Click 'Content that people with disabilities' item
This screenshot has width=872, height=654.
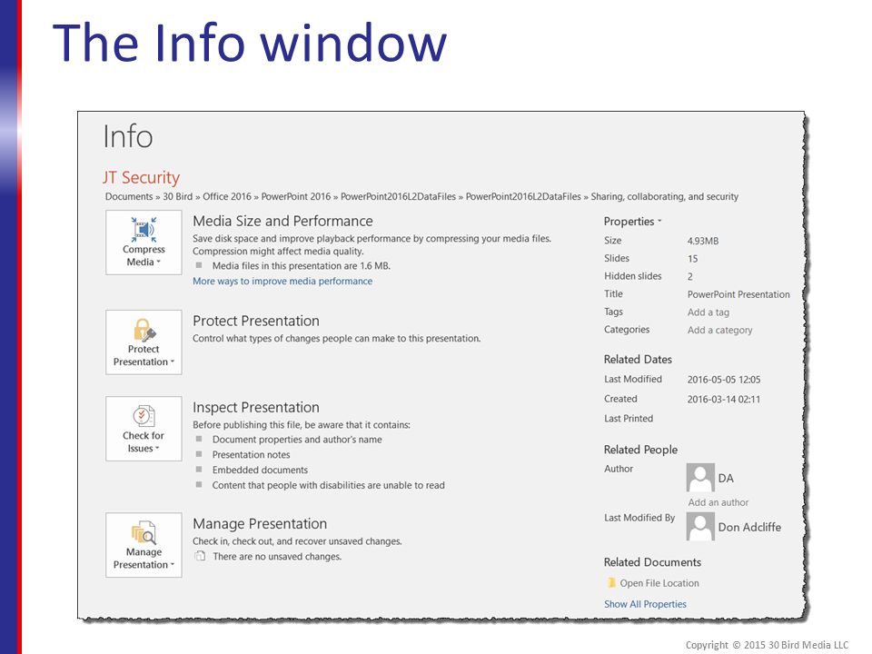(328, 485)
